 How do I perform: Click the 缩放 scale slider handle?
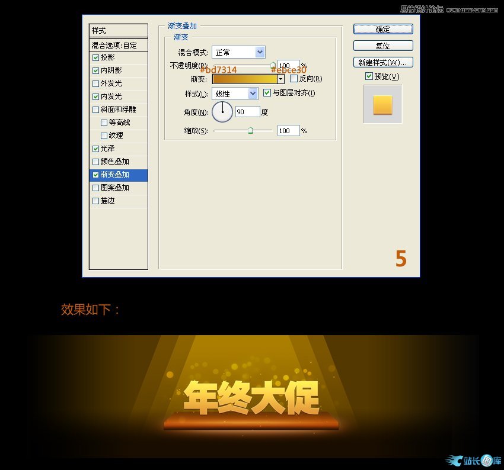pyautogui.click(x=250, y=130)
